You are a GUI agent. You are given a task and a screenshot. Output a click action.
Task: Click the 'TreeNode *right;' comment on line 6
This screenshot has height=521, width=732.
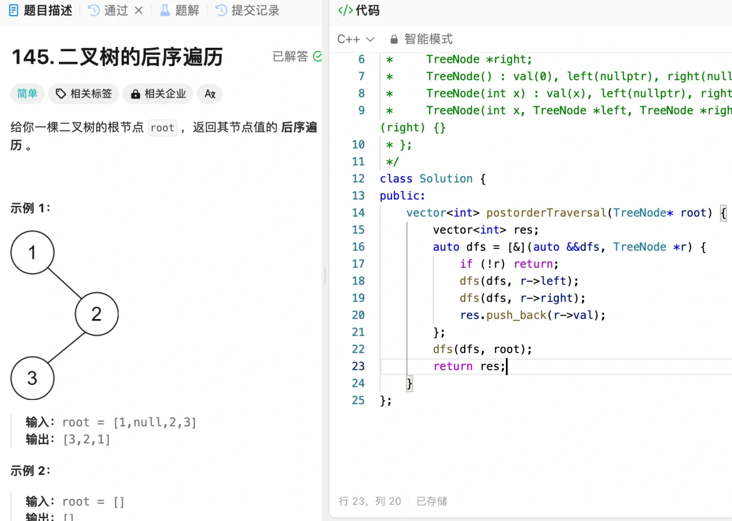click(x=479, y=59)
